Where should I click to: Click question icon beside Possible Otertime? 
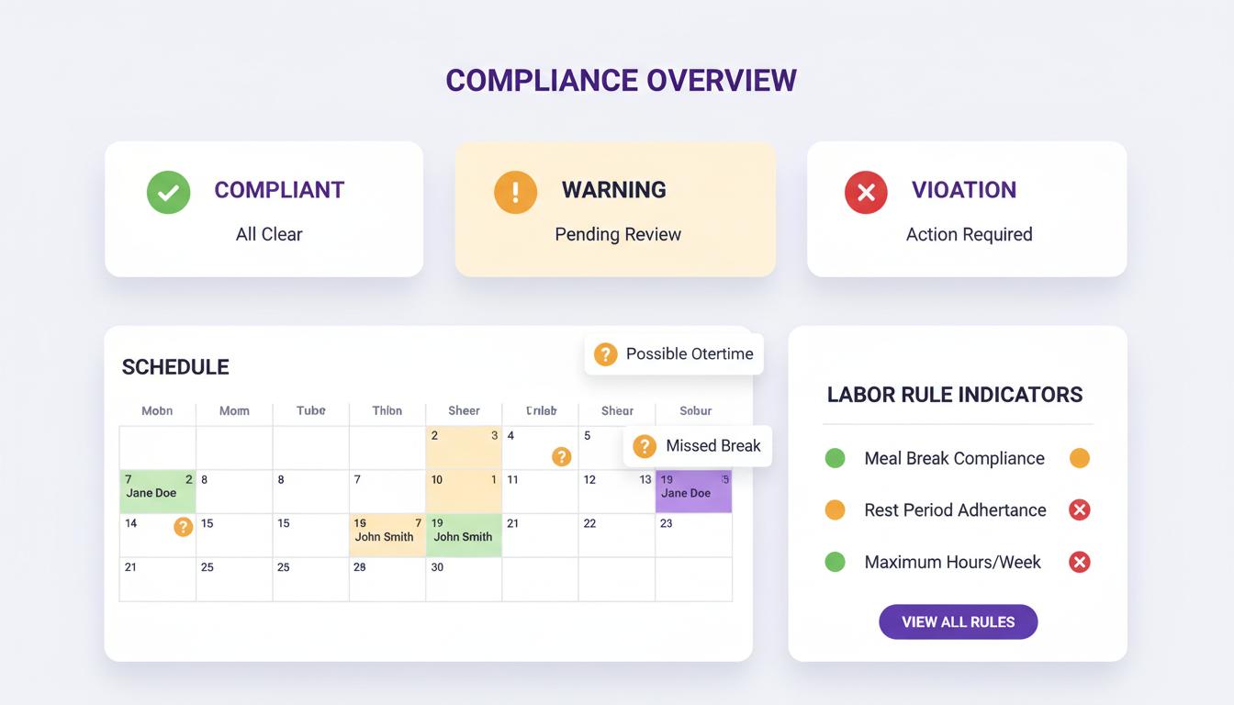click(x=606, y=354)
